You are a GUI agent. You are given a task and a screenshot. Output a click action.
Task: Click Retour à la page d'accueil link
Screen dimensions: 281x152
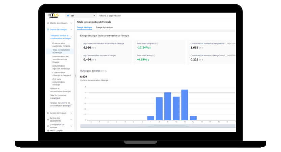110,16
